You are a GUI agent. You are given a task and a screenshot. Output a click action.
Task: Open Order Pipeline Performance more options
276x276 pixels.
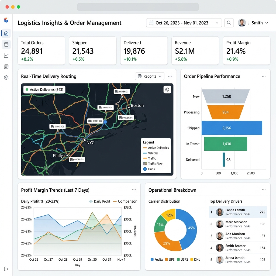click(x=264, y=76)
